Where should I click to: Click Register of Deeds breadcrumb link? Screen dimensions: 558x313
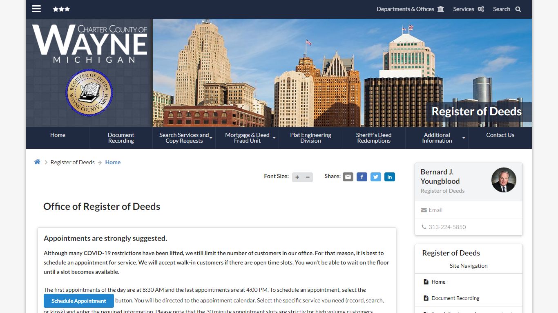point(73,162)
